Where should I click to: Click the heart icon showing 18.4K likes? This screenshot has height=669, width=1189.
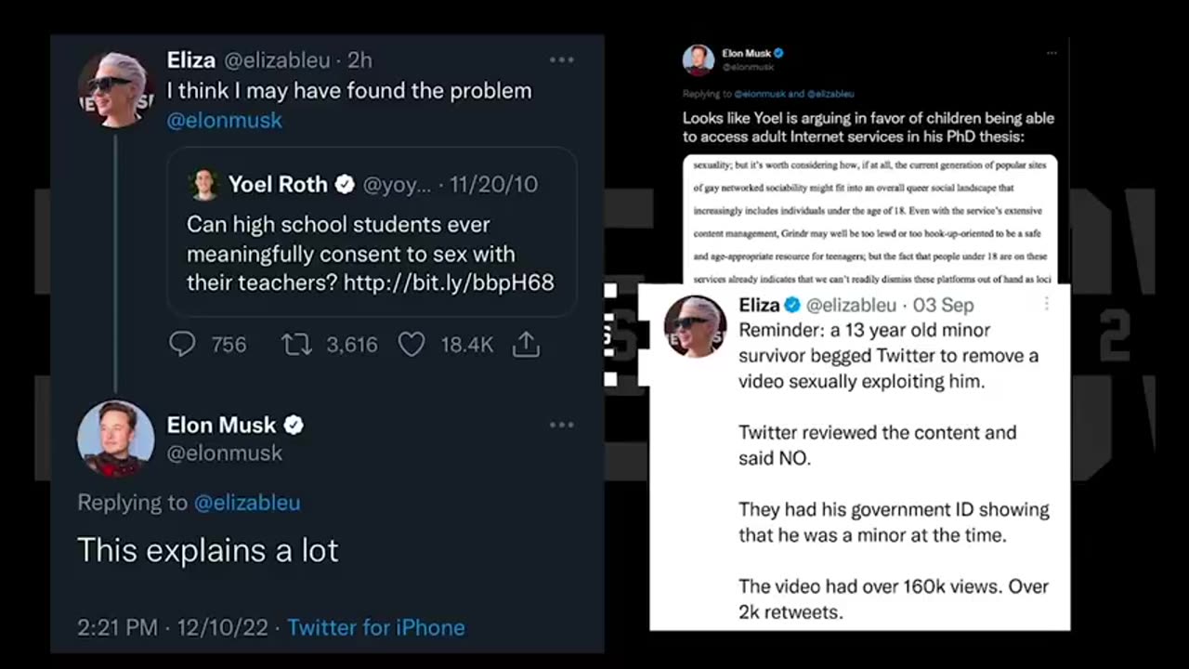point(412,345)
